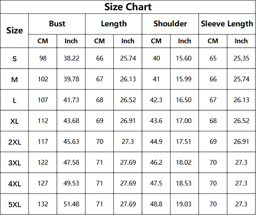The width and height of the screenshot is (256, 215).
Task: Click the 5XL size row label
Action: click(14, 204)
